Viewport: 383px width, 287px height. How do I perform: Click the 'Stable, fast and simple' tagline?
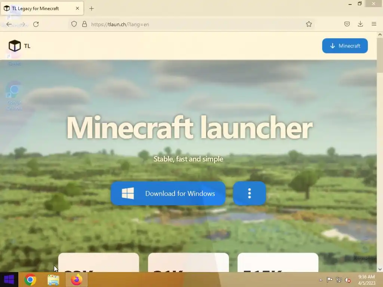click(x=189, y=159)
